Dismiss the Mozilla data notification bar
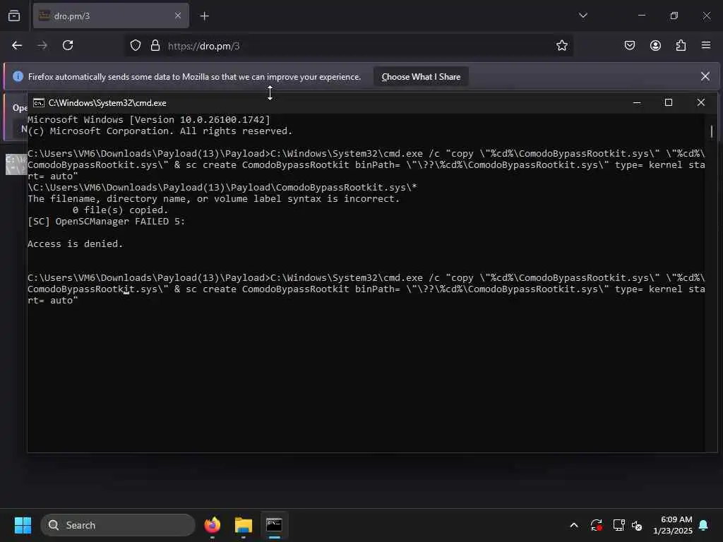The height and width of the screenshot is (542, 723). (x=705, y=76)
